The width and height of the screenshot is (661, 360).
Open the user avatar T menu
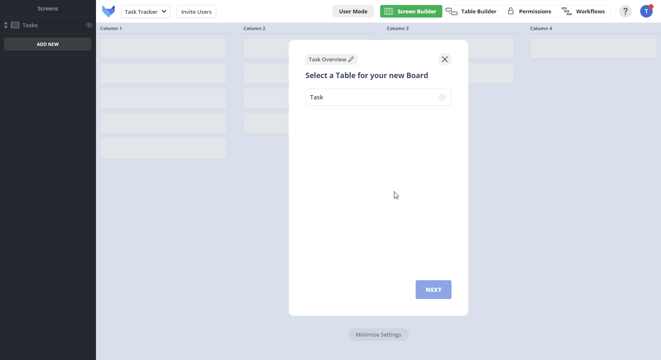point(646,11)
